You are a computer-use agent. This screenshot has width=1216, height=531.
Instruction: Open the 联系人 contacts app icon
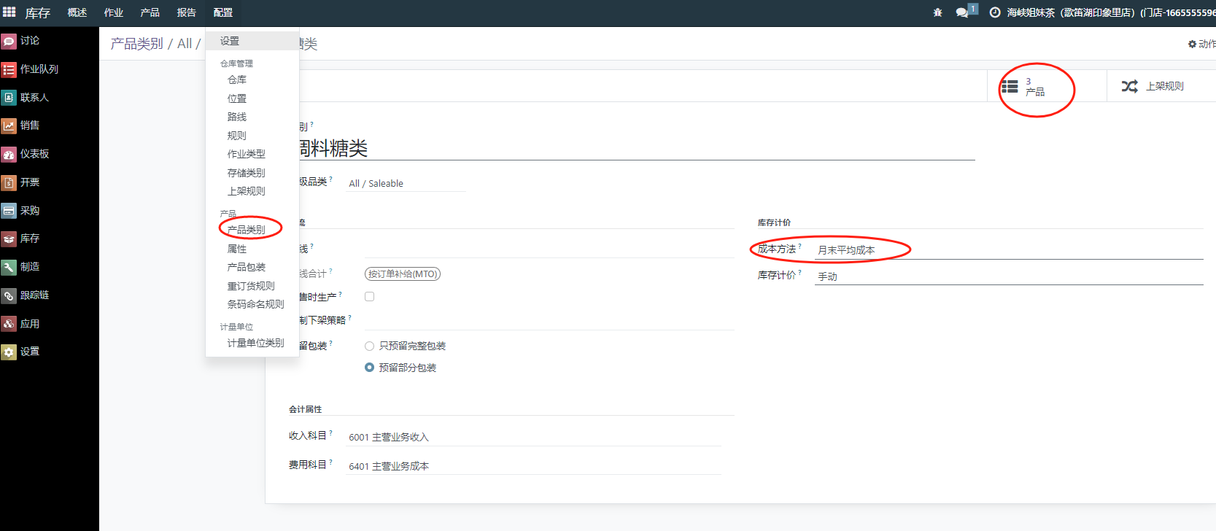(x=9, y=98)
